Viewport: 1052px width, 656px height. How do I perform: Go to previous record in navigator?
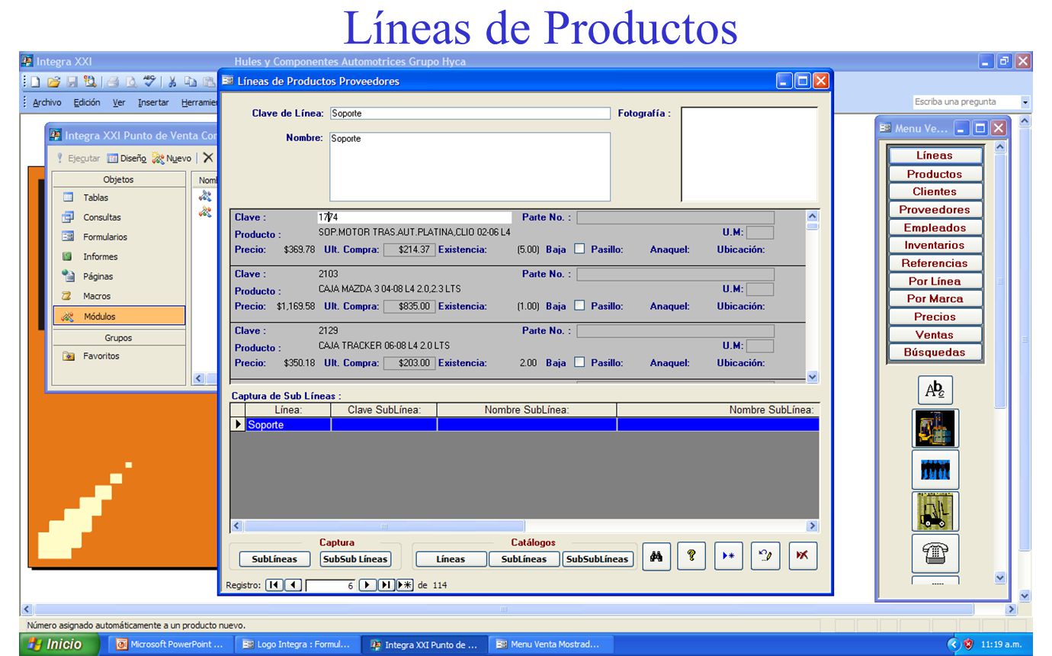point(292,585)
